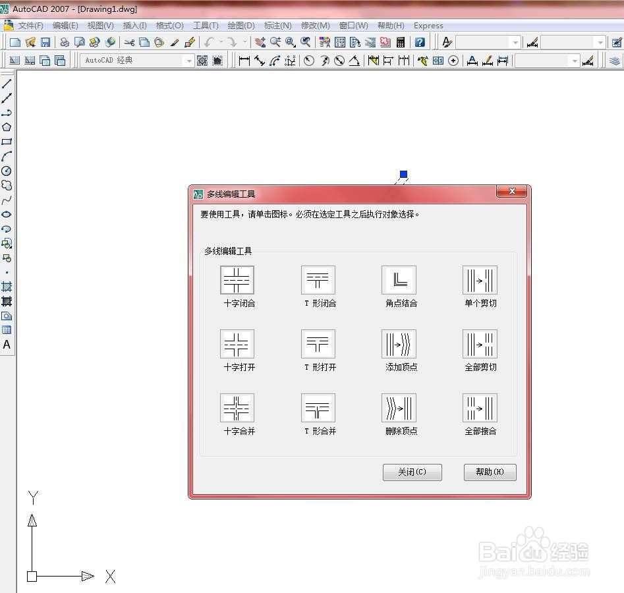Click the 关闭(C) button
The width and height of the screenshot is (624, 593).
(412, 472)
